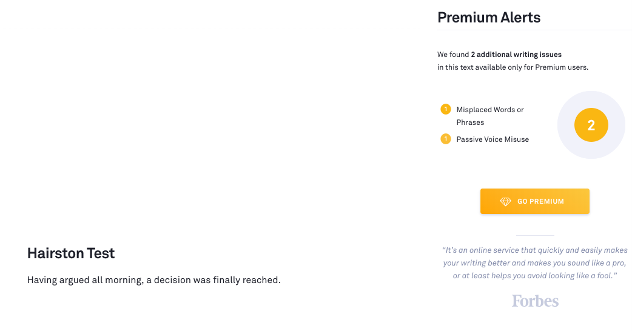Click the yellow badge beside Misplaced Words

pyautogui.click(x=446, y=109)
